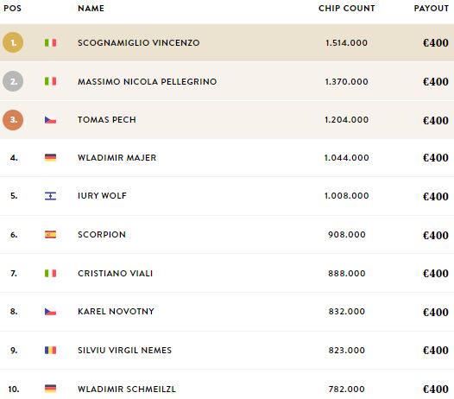The height and width of the screenshot is (399, 454).
Task: Click the Spanish flag beside Scorpion
Action: coord(50,234)
